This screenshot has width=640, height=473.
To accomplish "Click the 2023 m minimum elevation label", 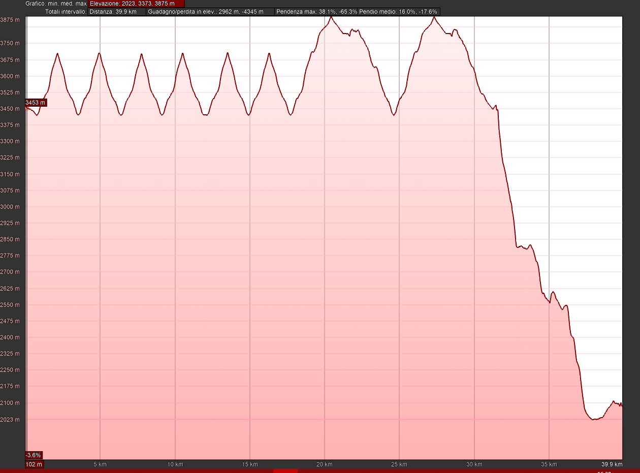I will click(x=11, y=420).
